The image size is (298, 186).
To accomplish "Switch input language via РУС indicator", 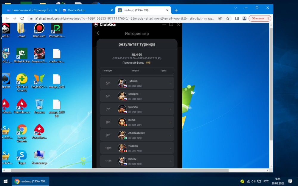I will tap(266, 181).
